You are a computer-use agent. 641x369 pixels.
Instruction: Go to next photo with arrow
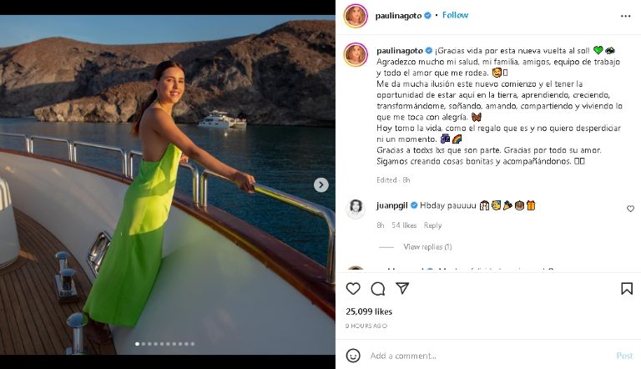(x=321, y=184)
